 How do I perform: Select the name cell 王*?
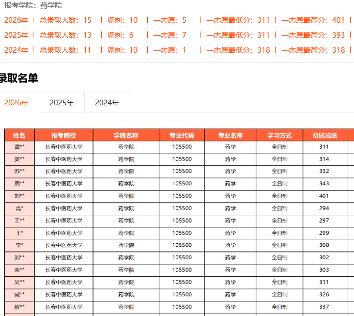[19, 233]
